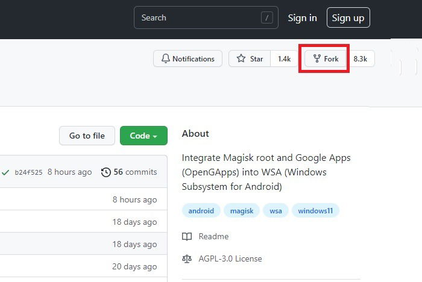Click the Go to file button
This screenshot has height=282, width=422.
tap(87, 136)
